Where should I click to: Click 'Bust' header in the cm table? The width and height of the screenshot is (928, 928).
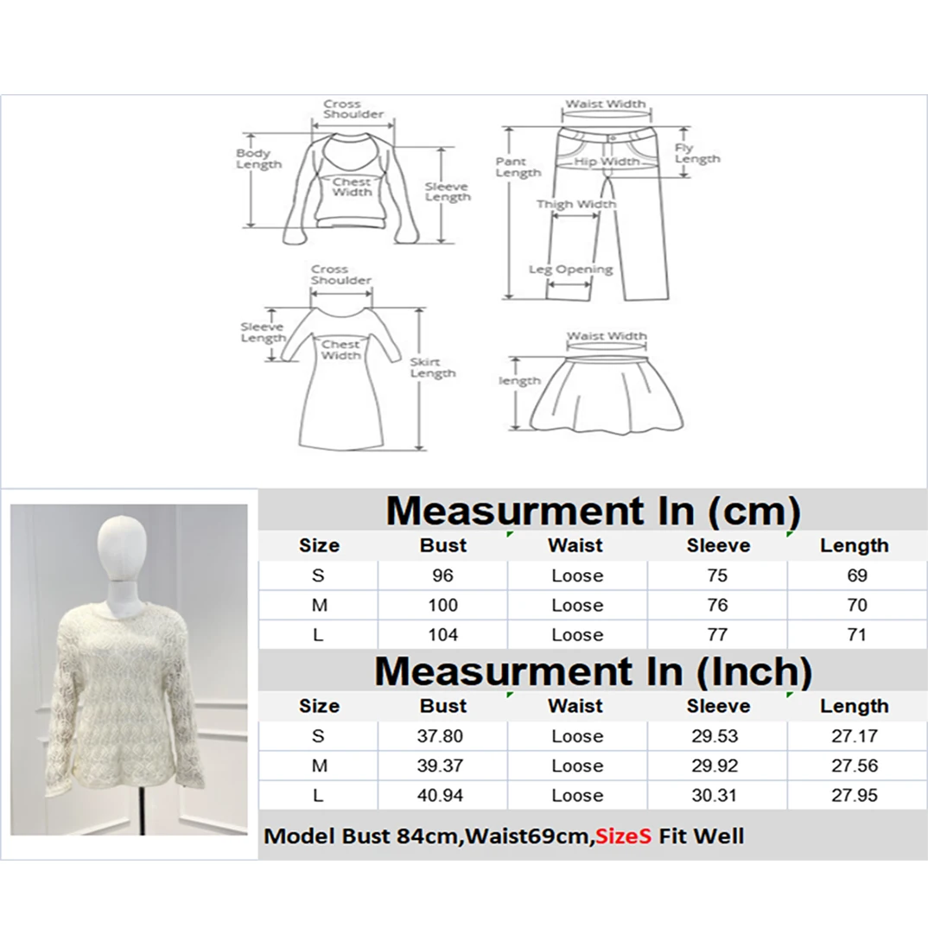point(442,545)
